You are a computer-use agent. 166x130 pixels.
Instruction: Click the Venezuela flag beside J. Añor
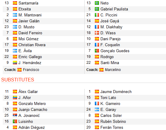[x=15, y=97]
